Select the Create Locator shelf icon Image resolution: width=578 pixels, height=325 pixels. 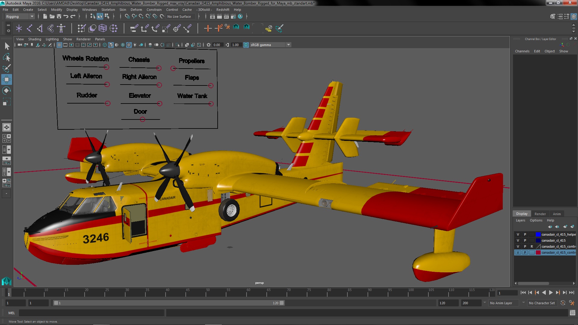tap(19, 28)
